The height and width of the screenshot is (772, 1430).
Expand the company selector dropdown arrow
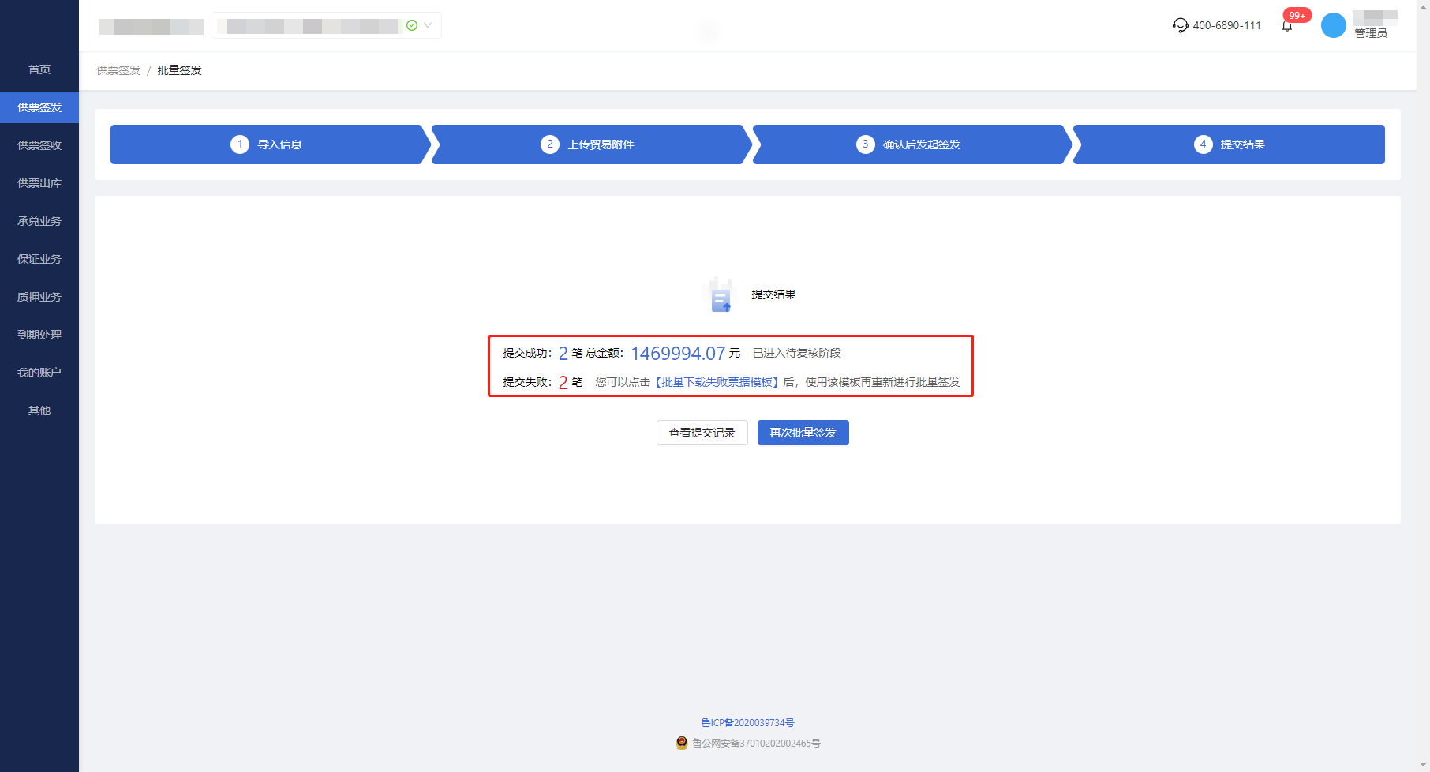pos(428,25)
